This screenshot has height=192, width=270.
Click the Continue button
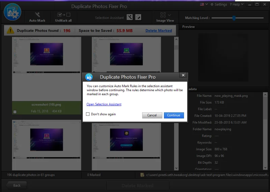174,115
